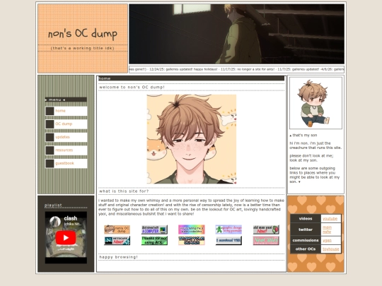Click the 'Thanks for not using AOL' badge
The width and height of the screenshot is (382, 286).
point(154,241)
